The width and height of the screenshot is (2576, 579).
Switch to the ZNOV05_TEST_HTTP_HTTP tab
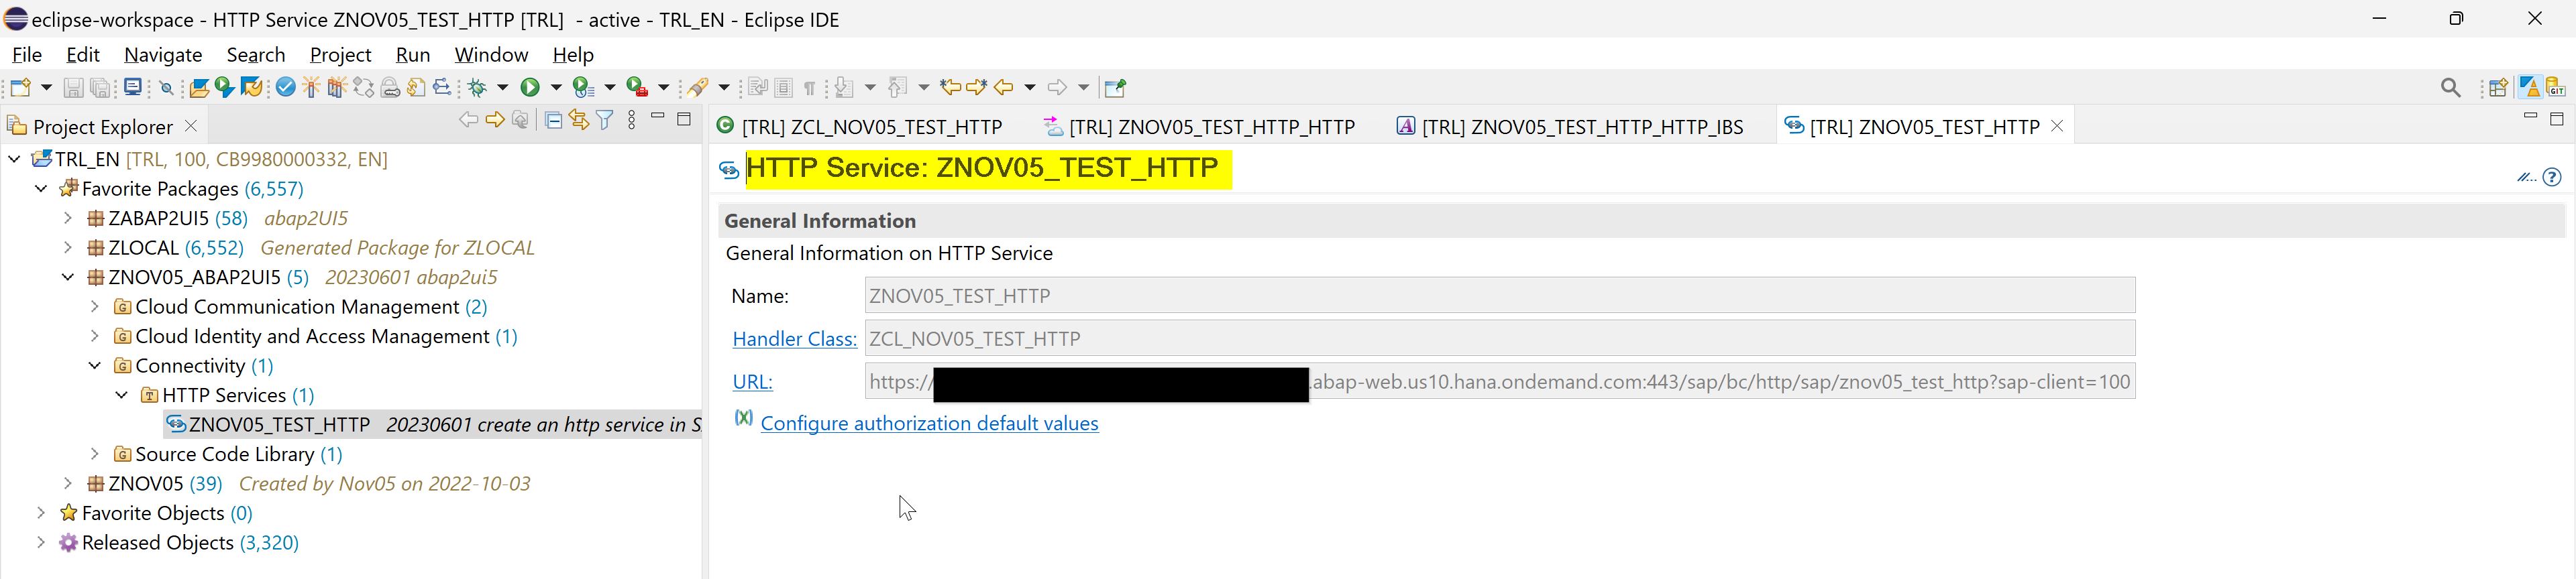[1200, 127]
